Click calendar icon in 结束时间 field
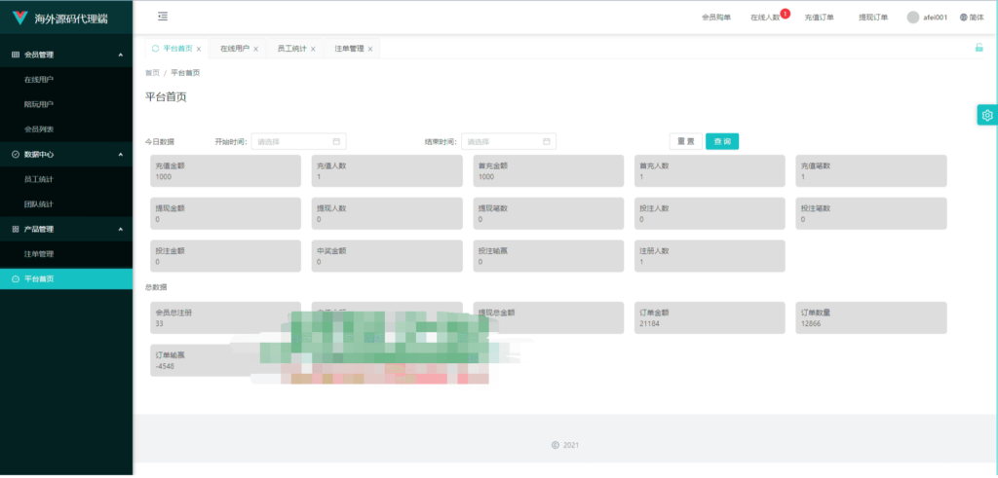 547,141
